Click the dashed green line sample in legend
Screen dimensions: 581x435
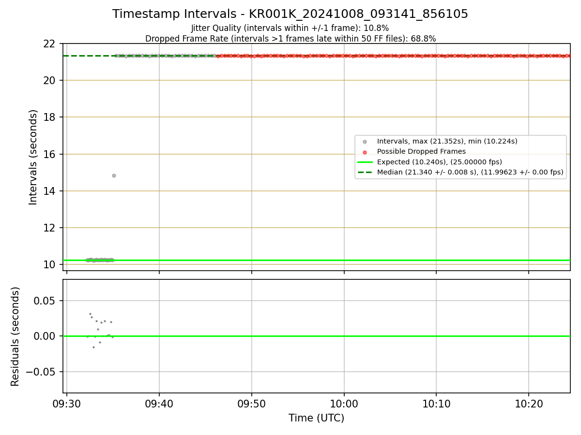[x=365, y=172]
